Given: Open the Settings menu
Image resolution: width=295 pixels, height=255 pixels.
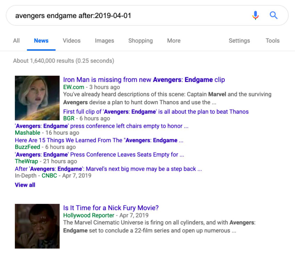Looking at the screenshot, I should click(x=239, y=41).
